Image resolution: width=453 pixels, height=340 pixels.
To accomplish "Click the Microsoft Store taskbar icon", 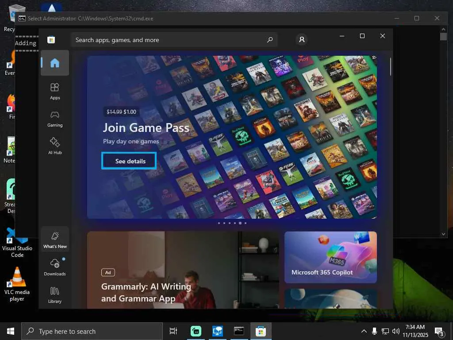I will point(261,331).
